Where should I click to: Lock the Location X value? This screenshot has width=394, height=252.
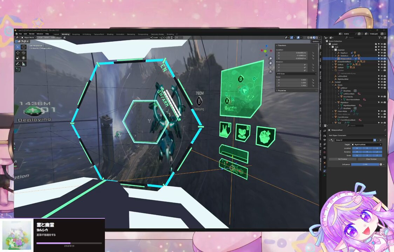point(313,53)
